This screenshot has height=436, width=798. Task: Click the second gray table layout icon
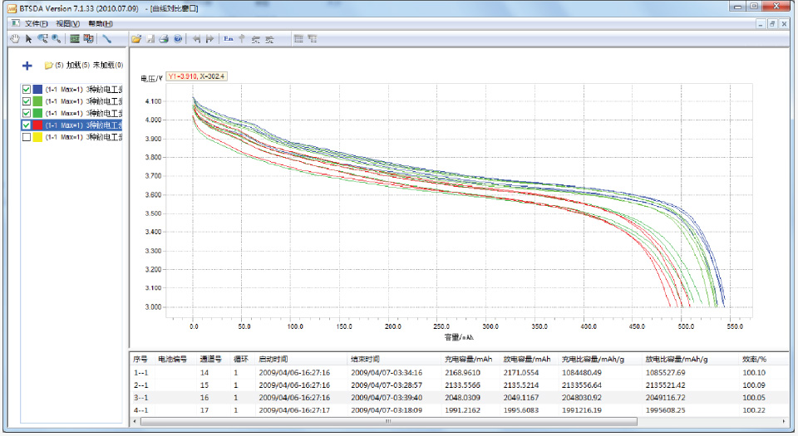pyautogui.click(x=313, y=39)
